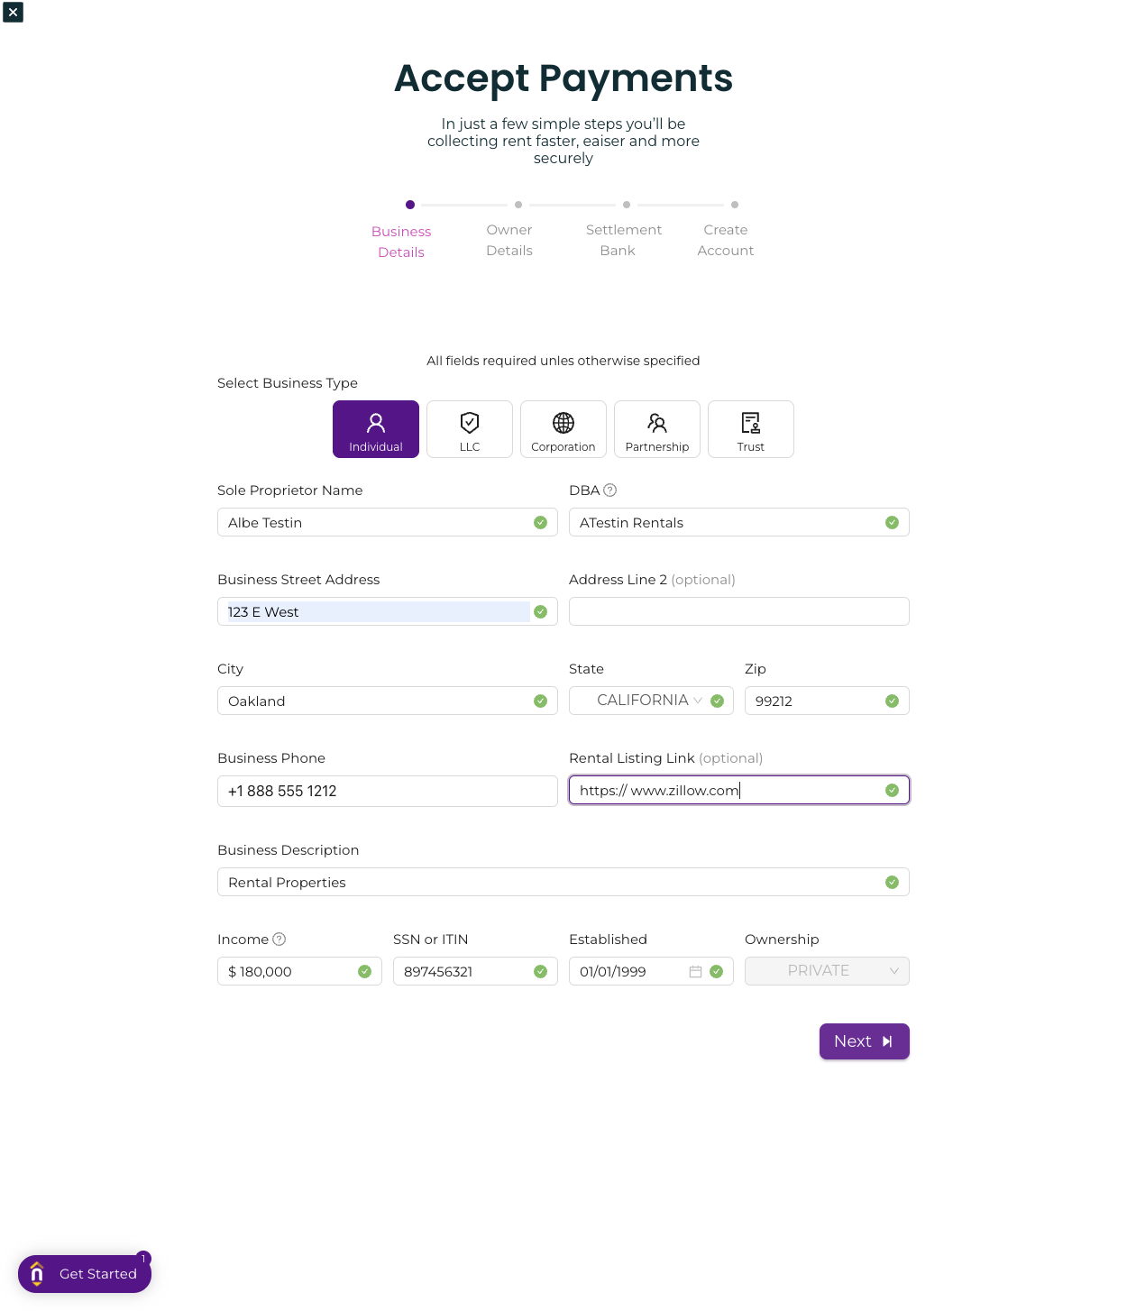Select LLC business type
1127x1311 pixels.
click(x=470, y=429)
